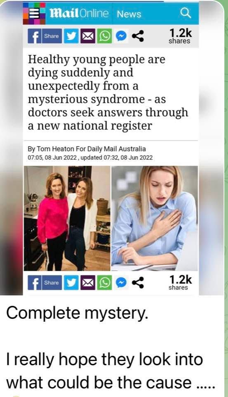Screen dimensions: 228x397
Task: Open the top generic share icon
Action: click(x=138, y=36)
